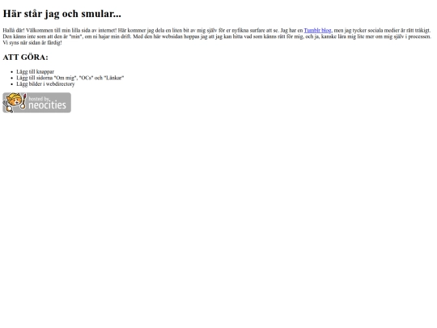Image resolution: width=437 pixels, height=328 pixels.
Task: Click the word "websidan" in the paragraph
Action: click(x=172, y=36)
